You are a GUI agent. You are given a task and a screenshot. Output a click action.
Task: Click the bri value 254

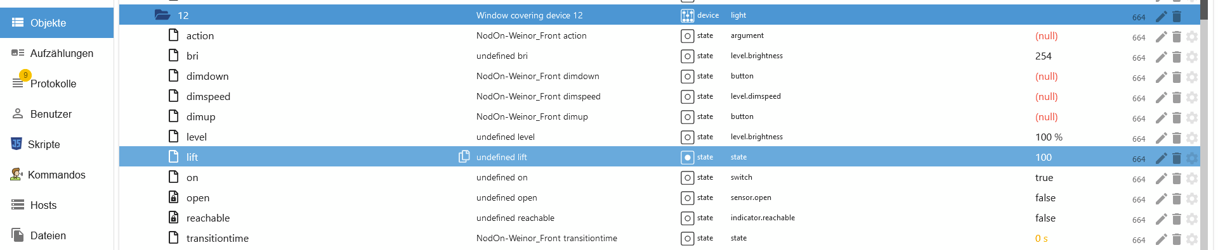click(1044, 56)
